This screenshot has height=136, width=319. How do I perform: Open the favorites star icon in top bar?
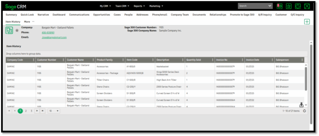(x=288, y=6)
